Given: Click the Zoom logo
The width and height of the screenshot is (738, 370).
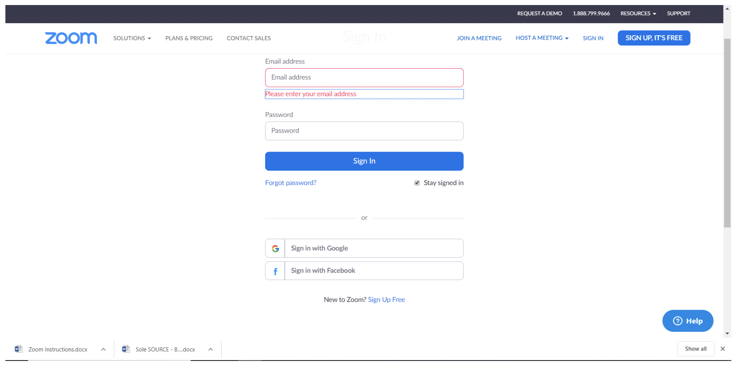Looking at the screenshot, I should (x=71, y=38).
